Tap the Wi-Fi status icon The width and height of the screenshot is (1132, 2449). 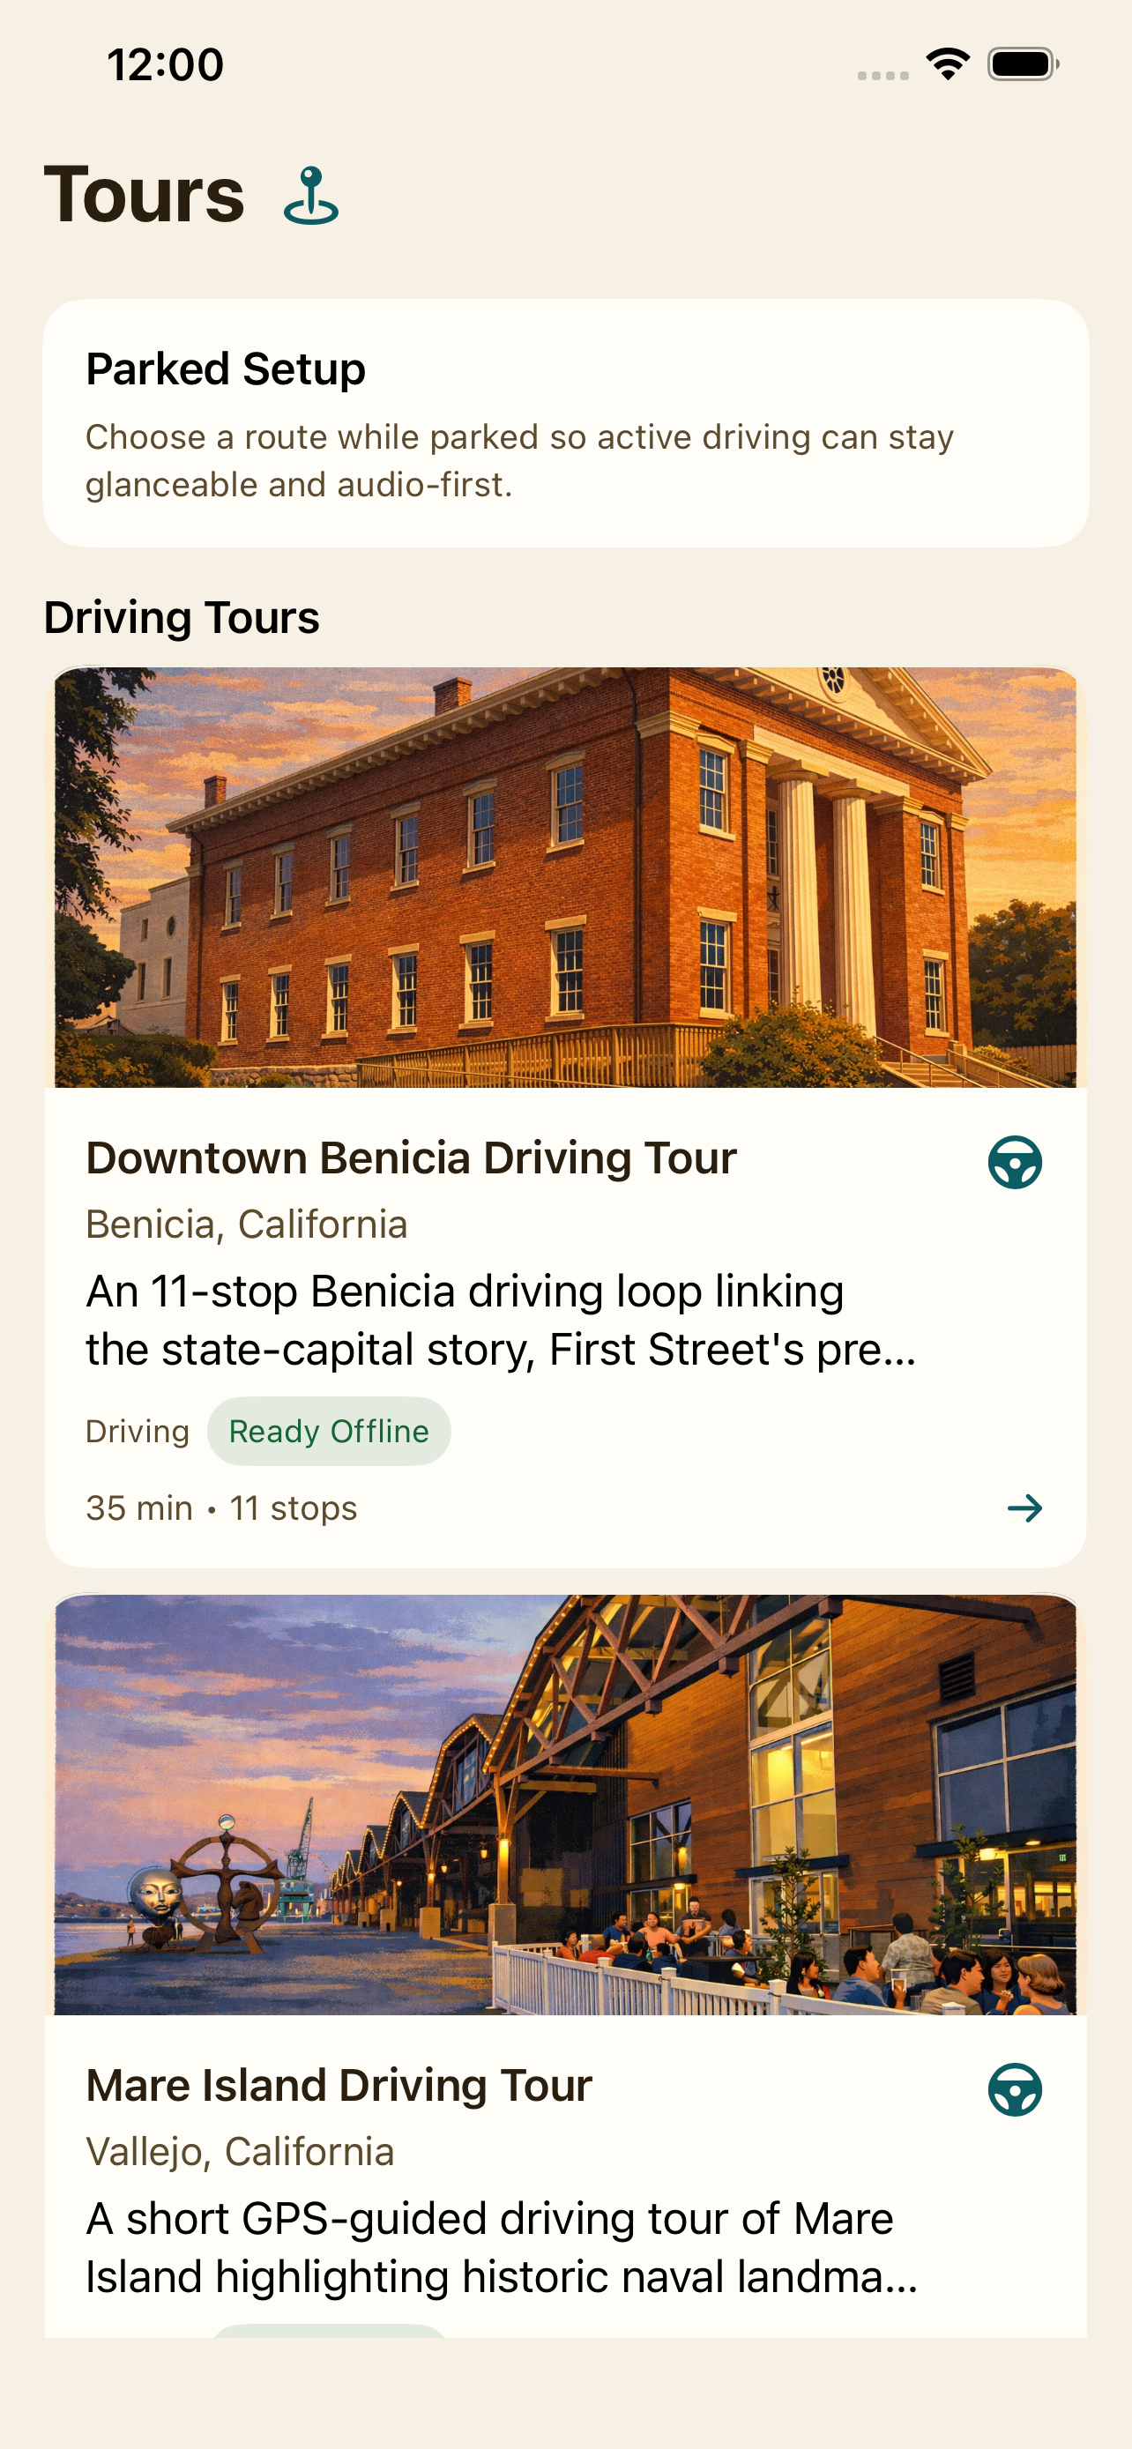[x=948, y=64]
